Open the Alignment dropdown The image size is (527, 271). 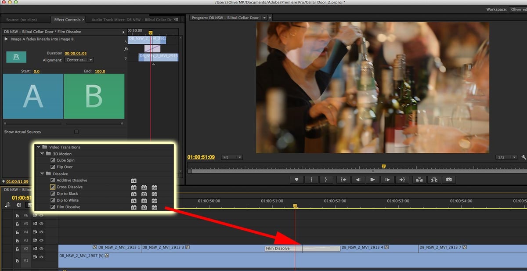point(79,60)
